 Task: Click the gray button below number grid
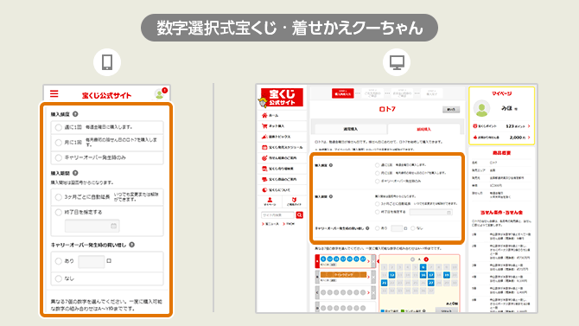tap(447, 310)
